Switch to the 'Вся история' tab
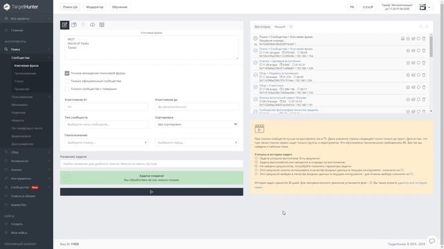444x249 pixels. [x=262, y=27]
